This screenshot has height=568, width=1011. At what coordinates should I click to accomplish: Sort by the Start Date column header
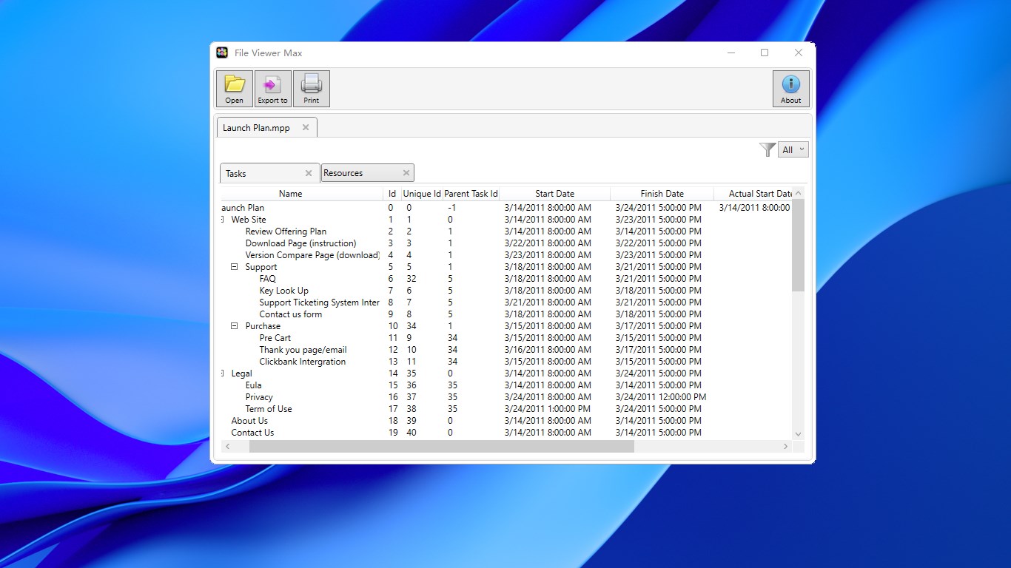point(554,194)
